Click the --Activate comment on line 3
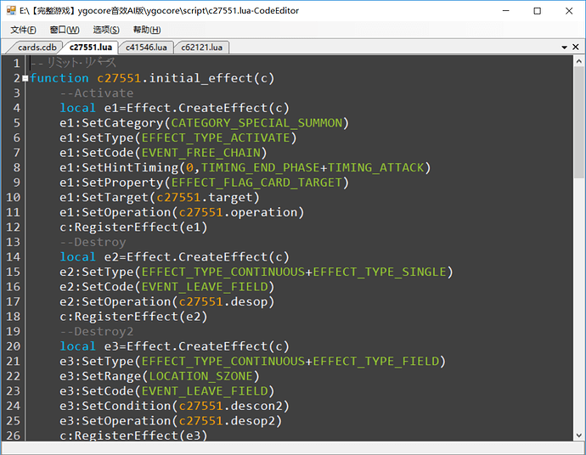 pyautogui.click(x=97, y=93)
